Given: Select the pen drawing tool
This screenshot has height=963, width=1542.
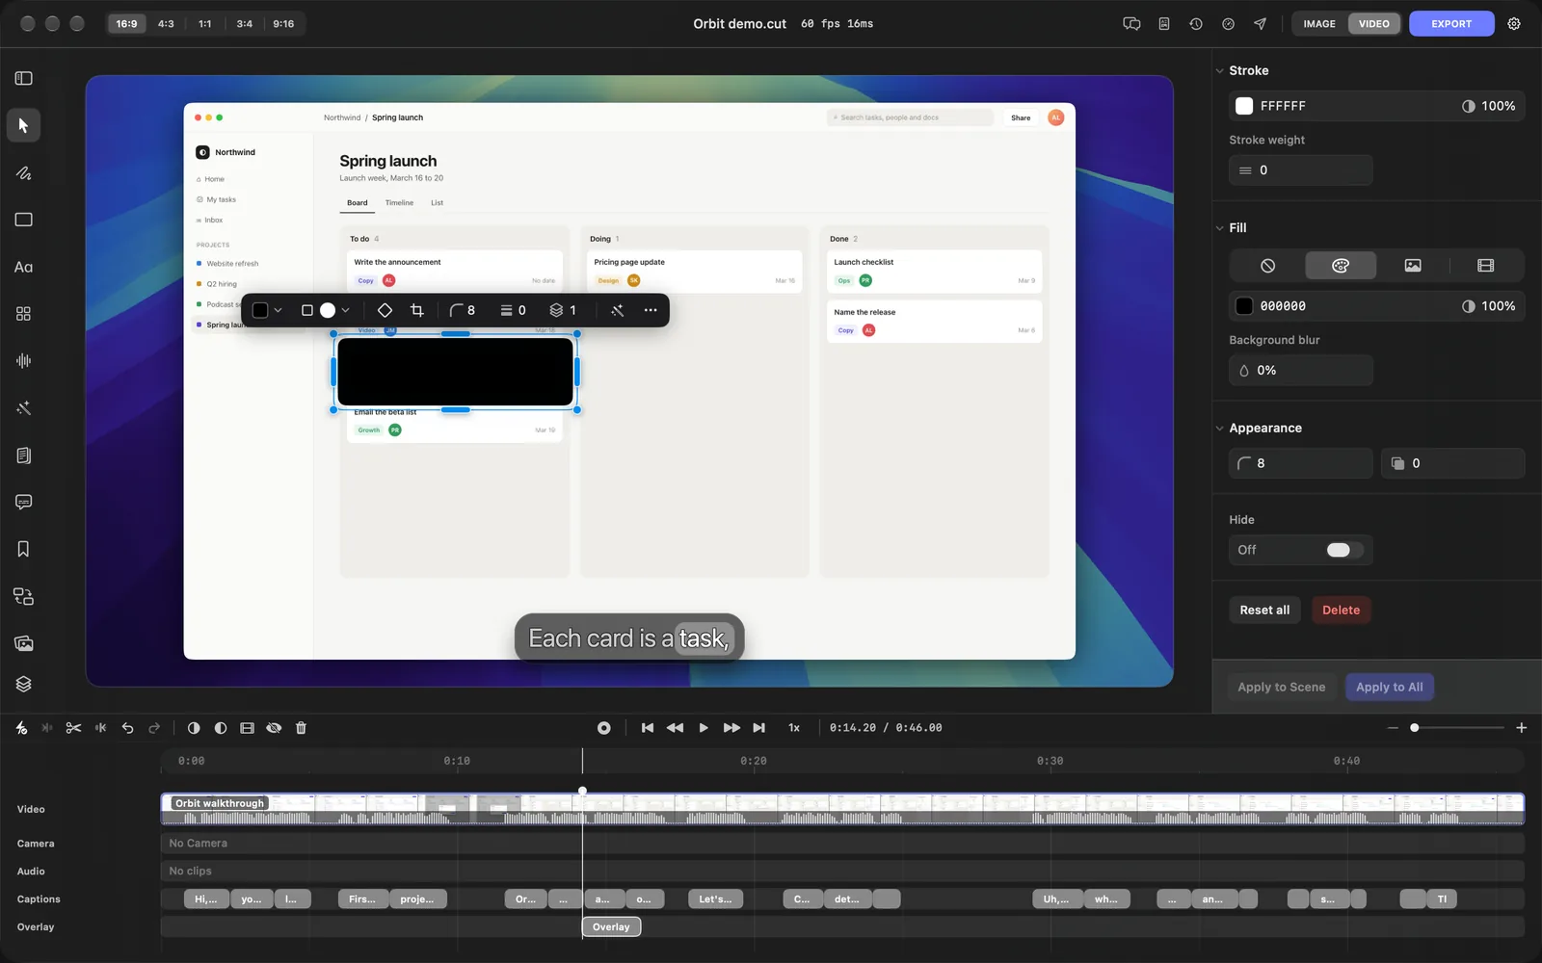Looking at the screenshot, I should point(24,173).
